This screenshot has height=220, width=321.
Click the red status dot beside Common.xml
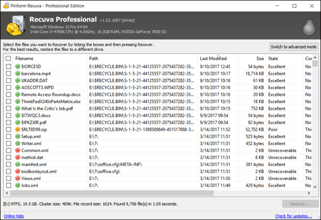tap(18, 150)
